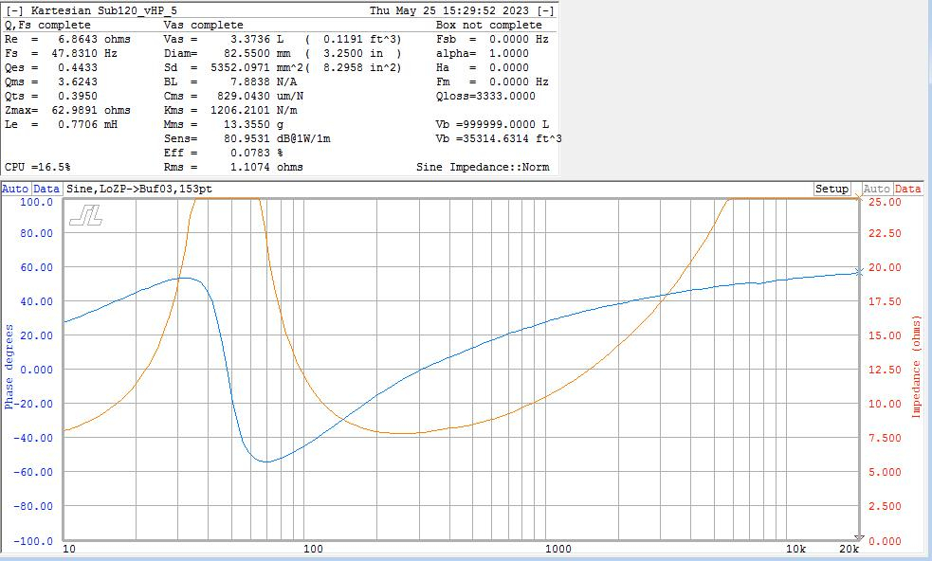Click the 25.00 impedance axis maximum value
Viewport: 932px width, 561px height.
[884, 202]
